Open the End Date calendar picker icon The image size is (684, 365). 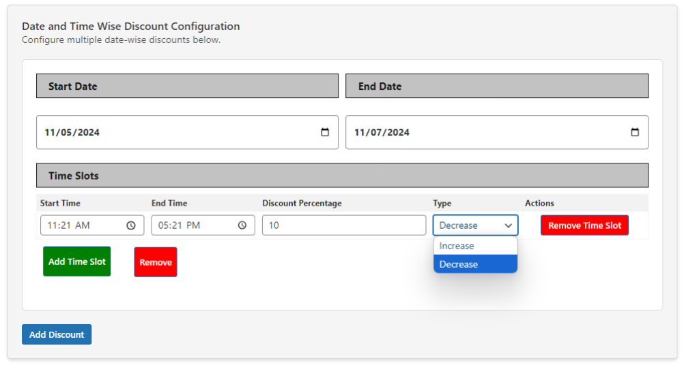tap(635, 132)
